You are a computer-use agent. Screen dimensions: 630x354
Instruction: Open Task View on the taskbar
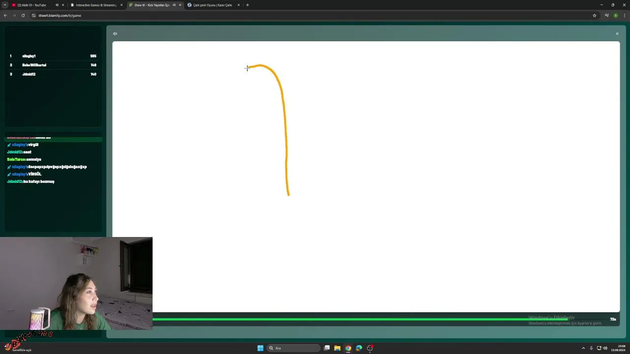pos(326,348)
